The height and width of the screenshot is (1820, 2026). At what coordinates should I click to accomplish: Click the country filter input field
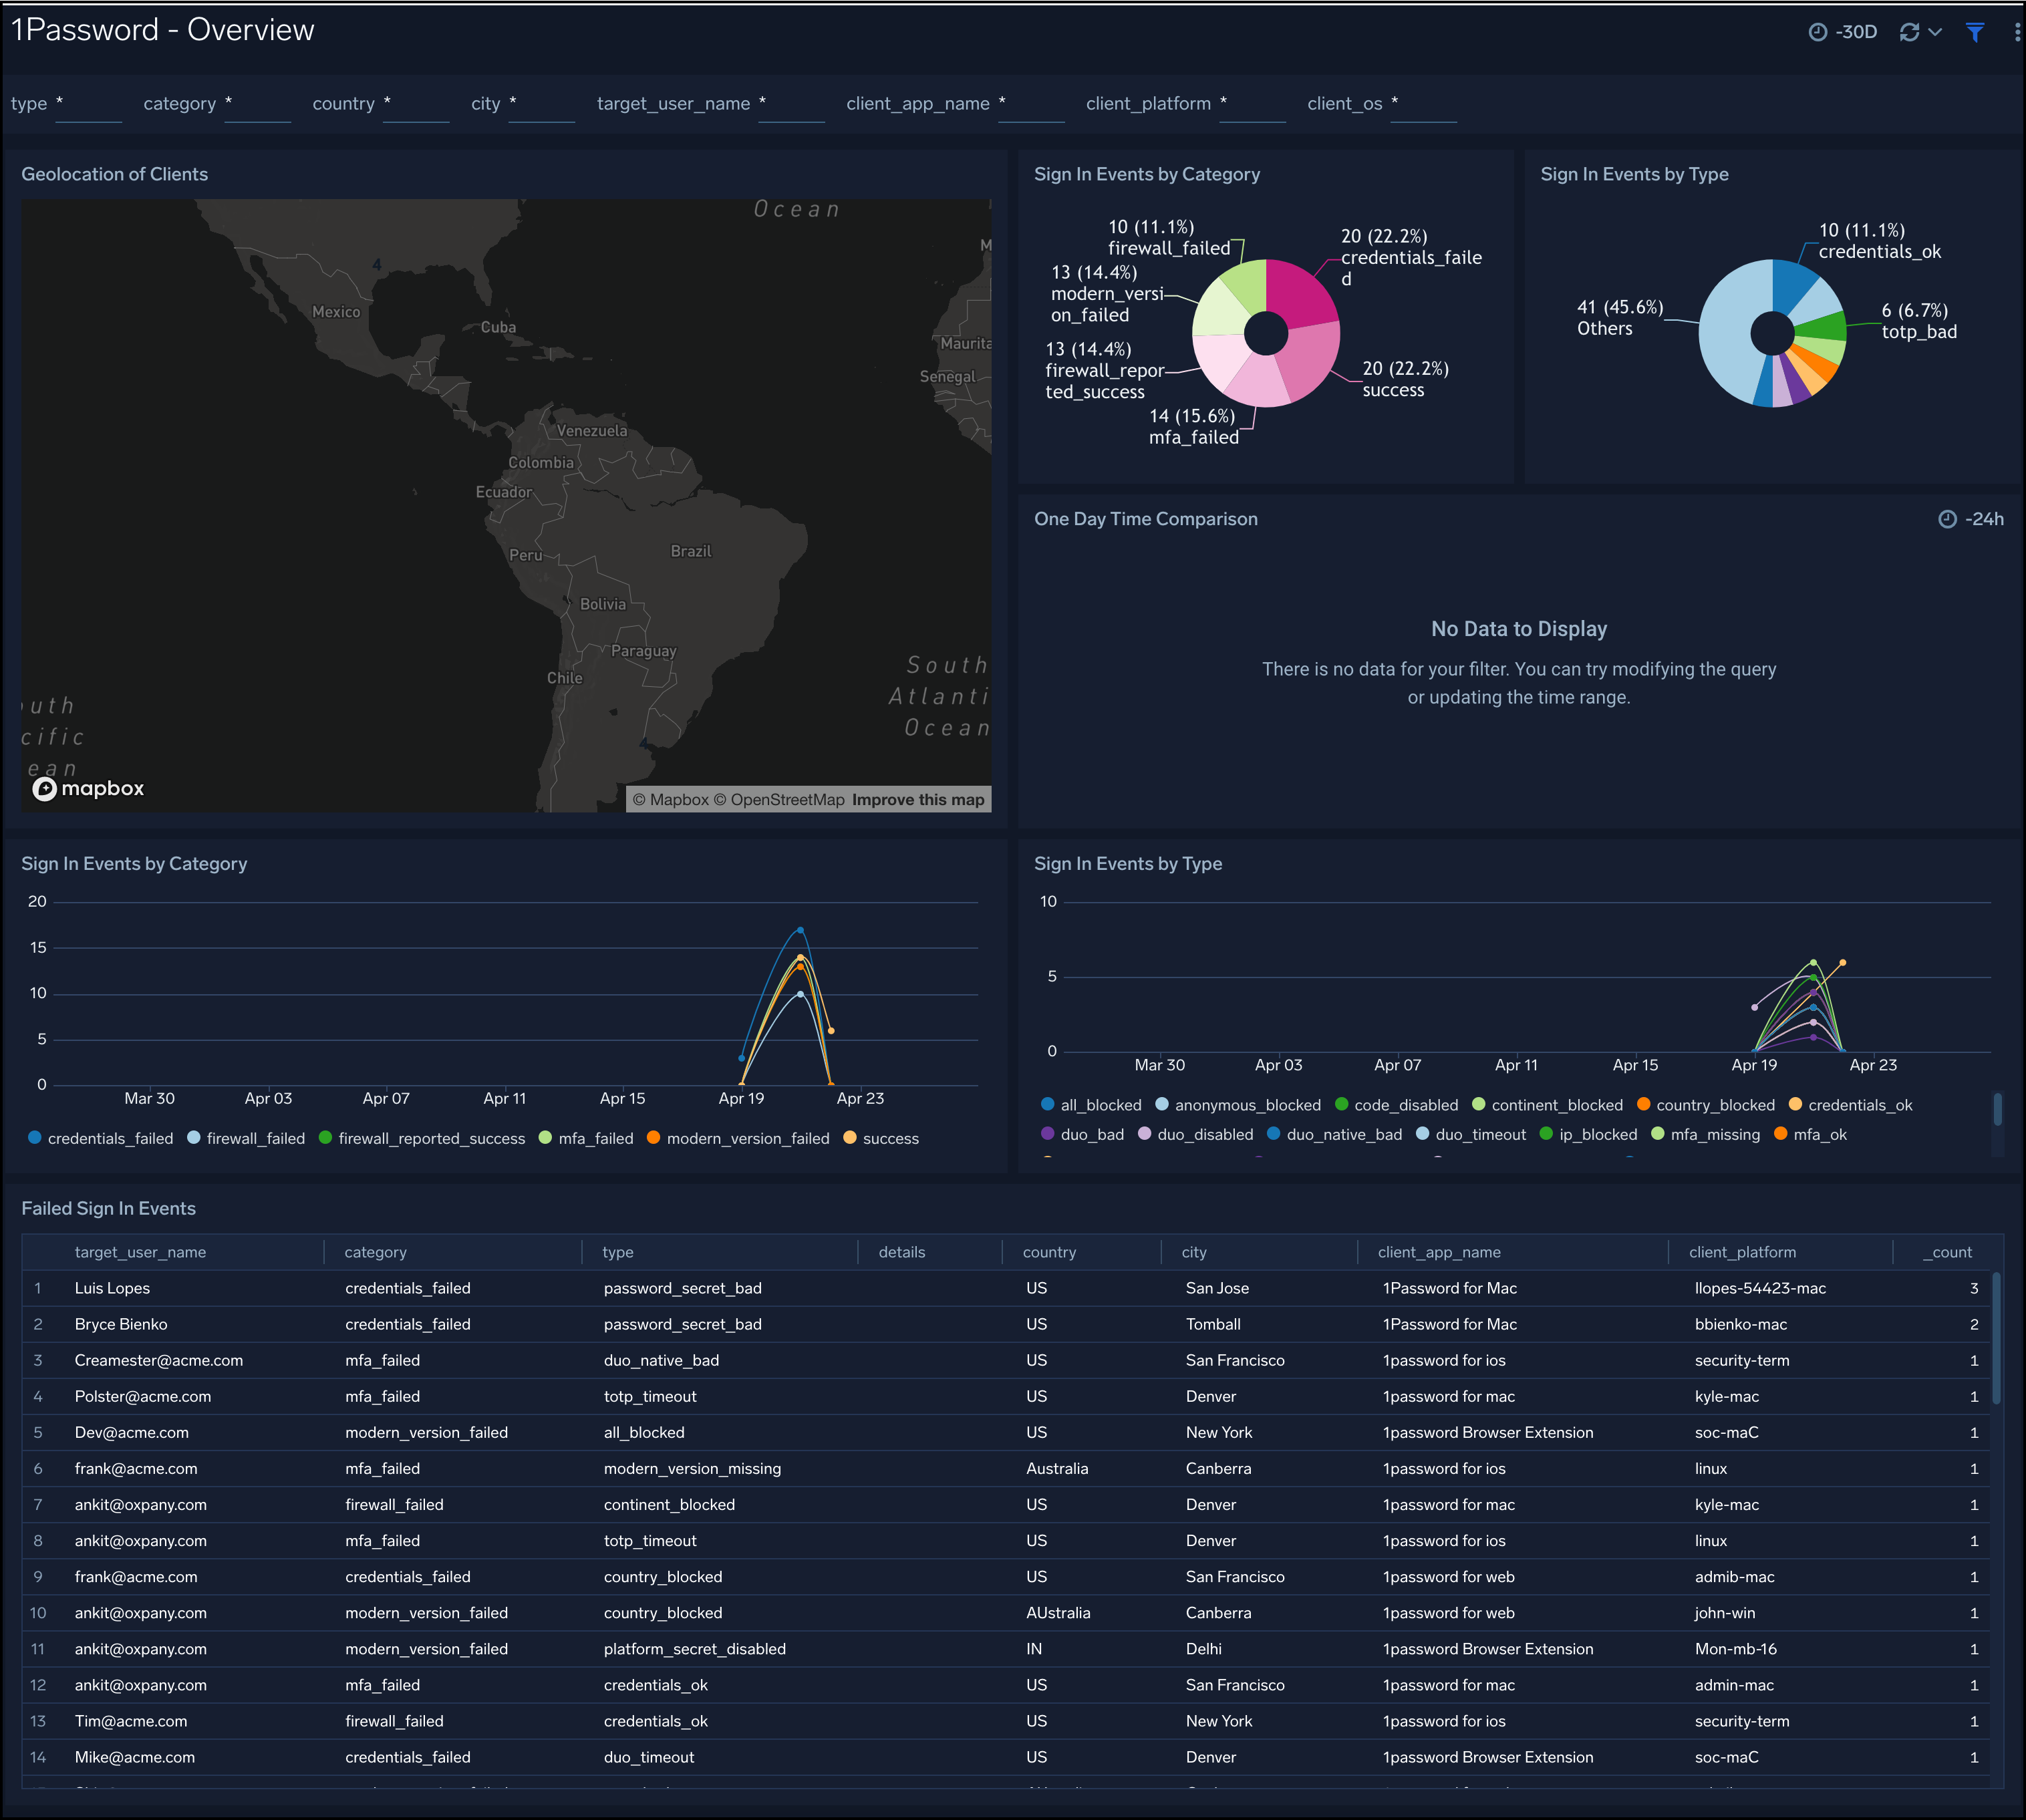click(x=415, y=104)
